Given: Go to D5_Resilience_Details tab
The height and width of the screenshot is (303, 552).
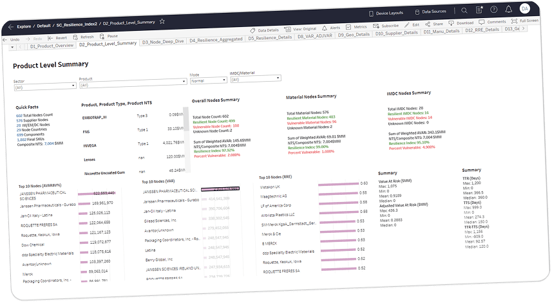Looking at the screenshot, I should pyautogui.click(x=270, y=37).
